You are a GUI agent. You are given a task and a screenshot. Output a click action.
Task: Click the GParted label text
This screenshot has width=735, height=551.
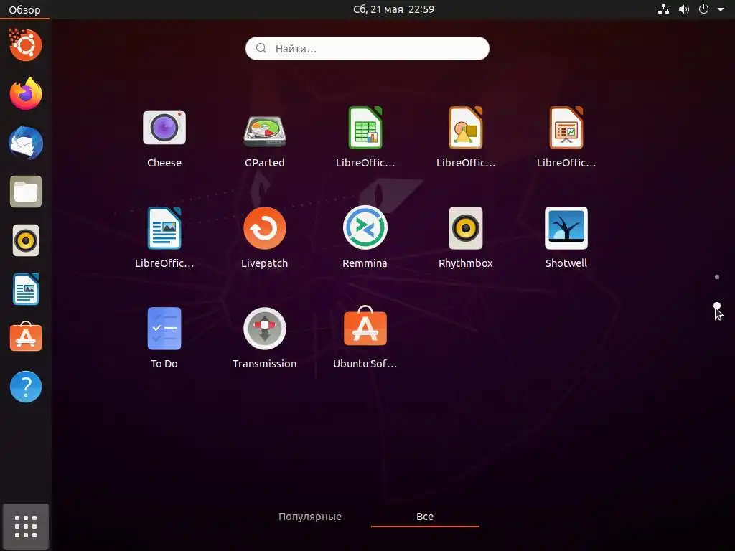[265, 163]
